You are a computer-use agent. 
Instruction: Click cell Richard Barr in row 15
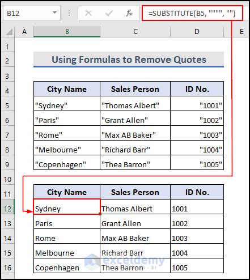(x=135, y=251)
